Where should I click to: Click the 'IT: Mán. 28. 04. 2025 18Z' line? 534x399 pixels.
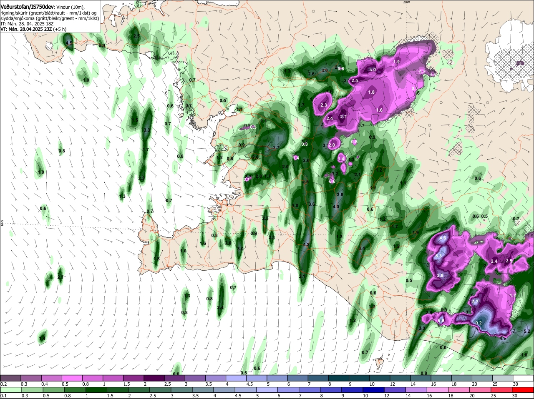[x=27, y=24]
